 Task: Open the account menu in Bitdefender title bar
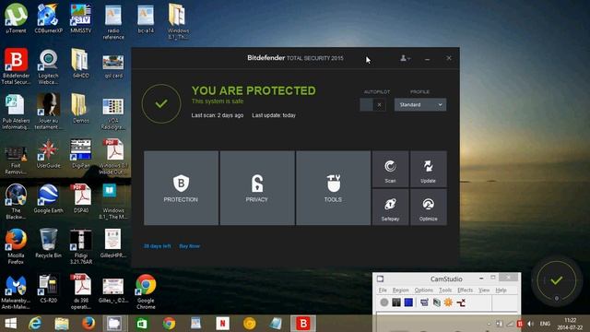pyautogui.click(x=405, y=58)
